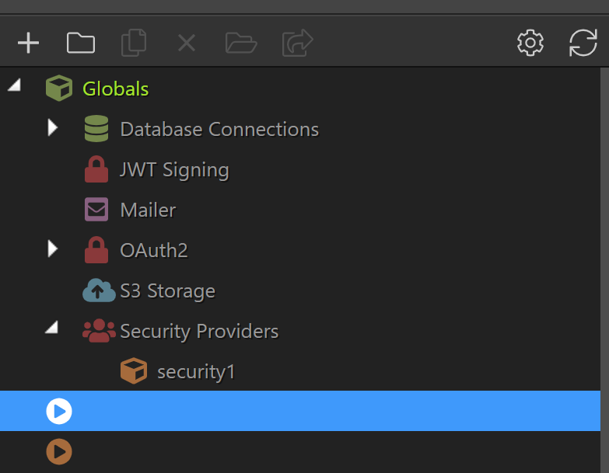Viewport: 609px width, 473px height.
Task: Select S3 Storage in the tree
Action: (x=167, y=290)
